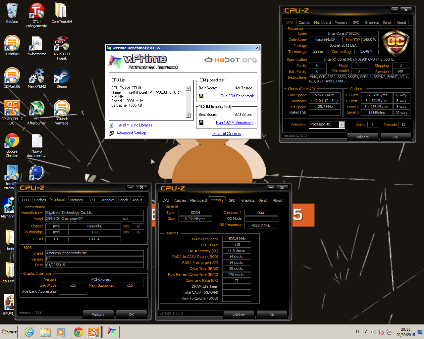424x339 pixels.
Task: Click NB Frequency value 4383.7 MHz
Action: (x=261, y=225)
